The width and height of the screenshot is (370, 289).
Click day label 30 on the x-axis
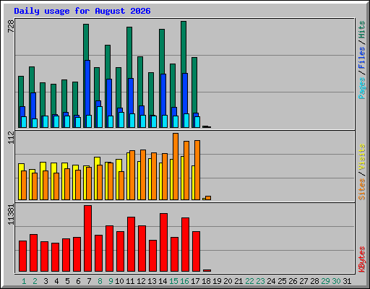[x=336, y=281]
